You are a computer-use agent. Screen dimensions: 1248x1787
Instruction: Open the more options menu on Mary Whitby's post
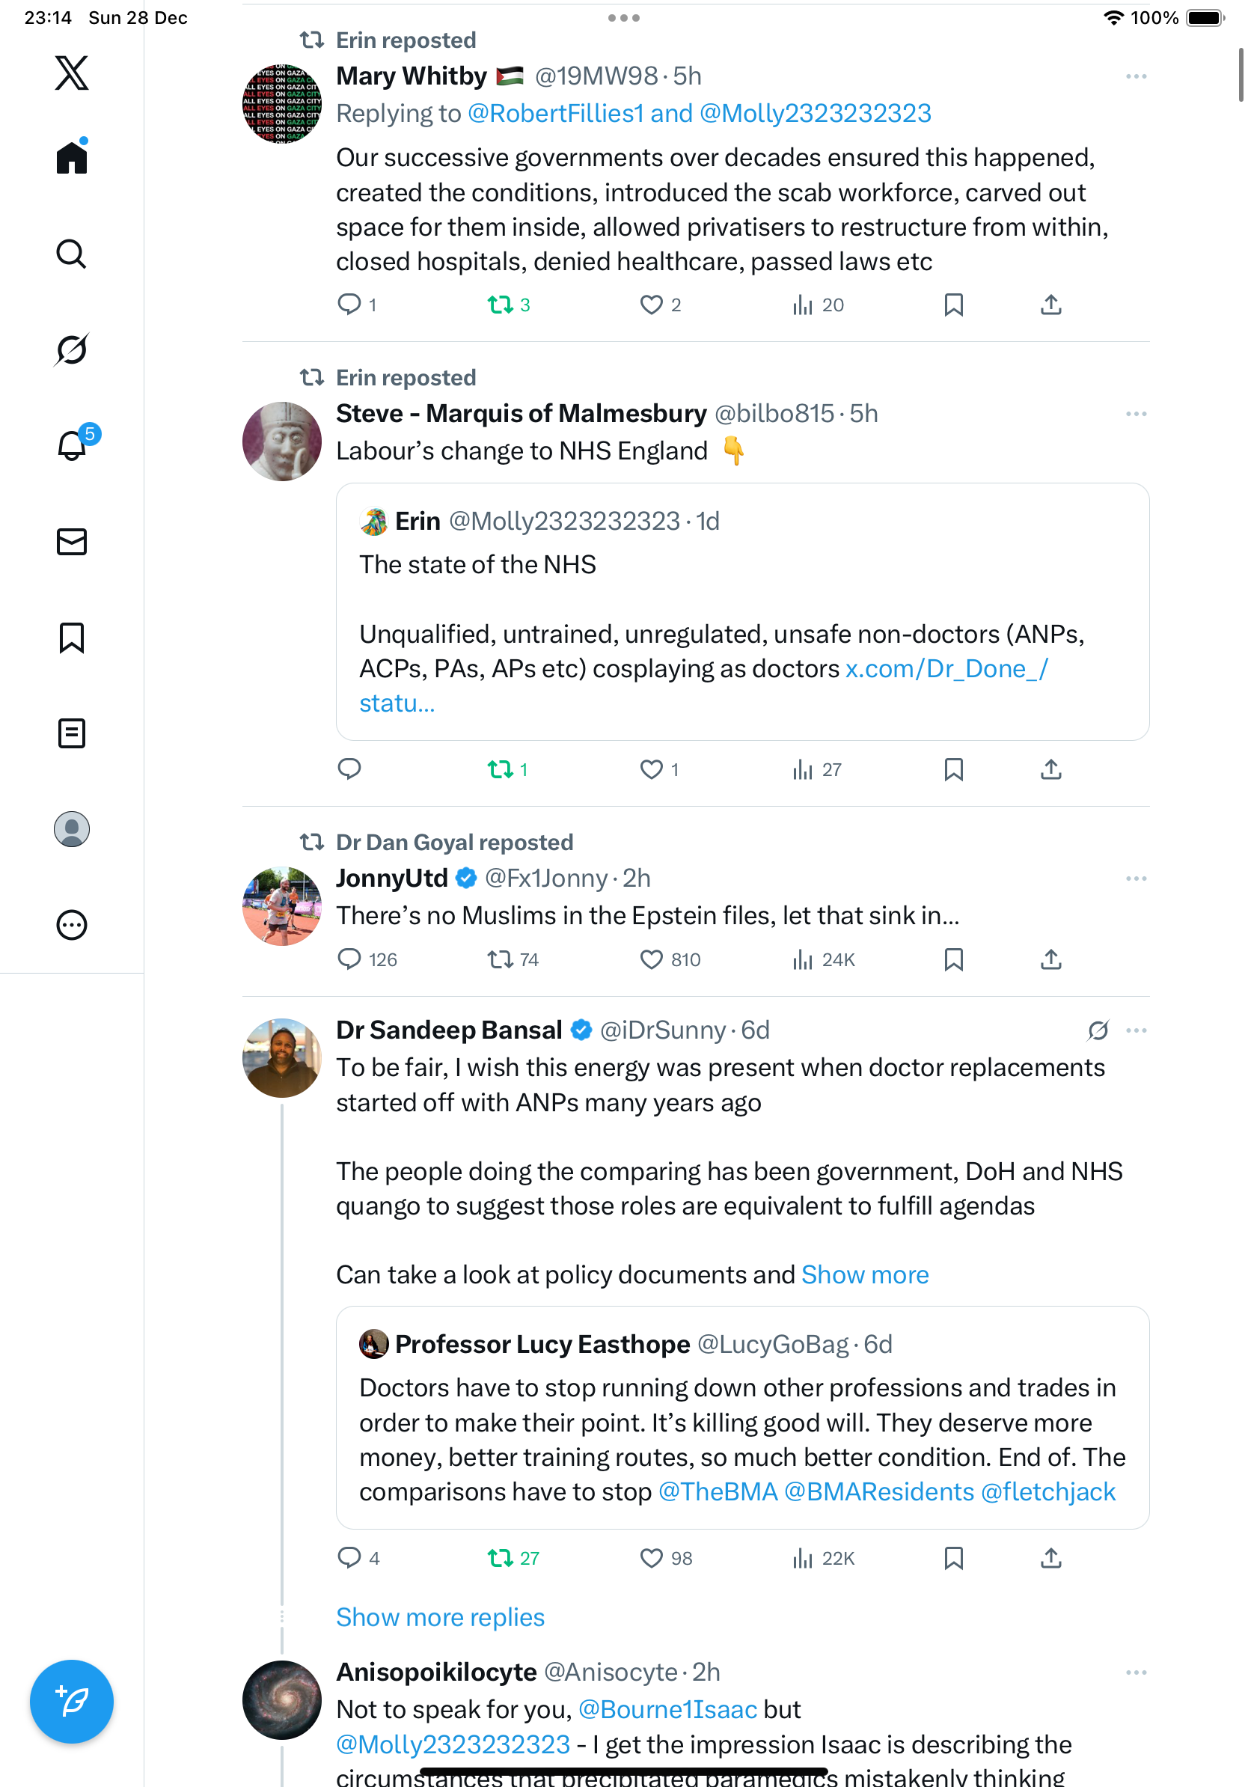(x=1135, y=76)
